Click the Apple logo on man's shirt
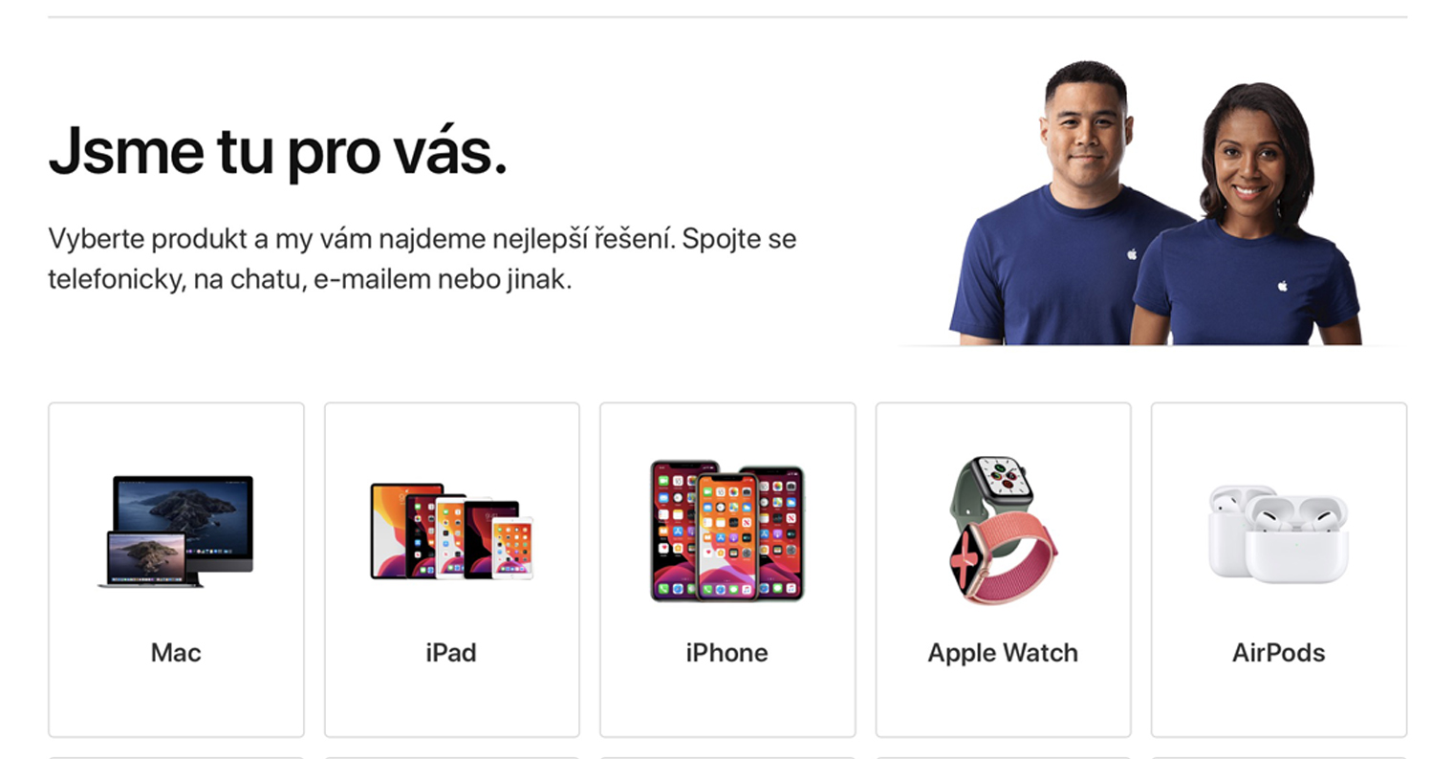 pos(1132,253)
